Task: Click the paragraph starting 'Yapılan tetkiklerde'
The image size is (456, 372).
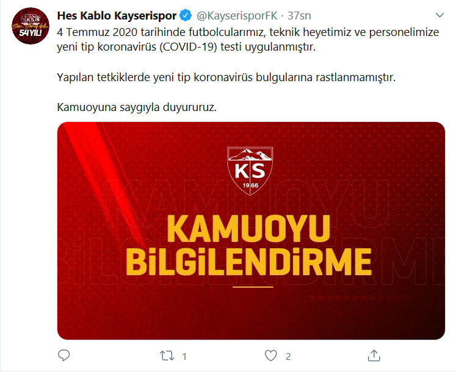Action: click(226, 77)
